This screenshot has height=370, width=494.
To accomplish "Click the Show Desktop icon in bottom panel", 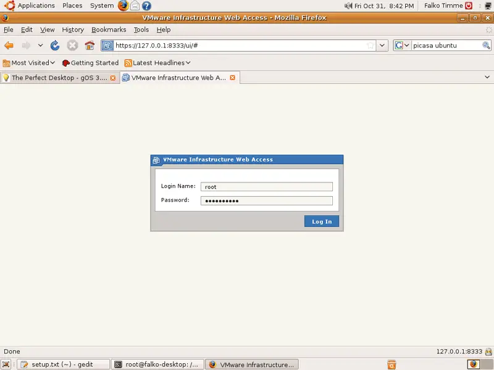I will (x=6, y=364).
